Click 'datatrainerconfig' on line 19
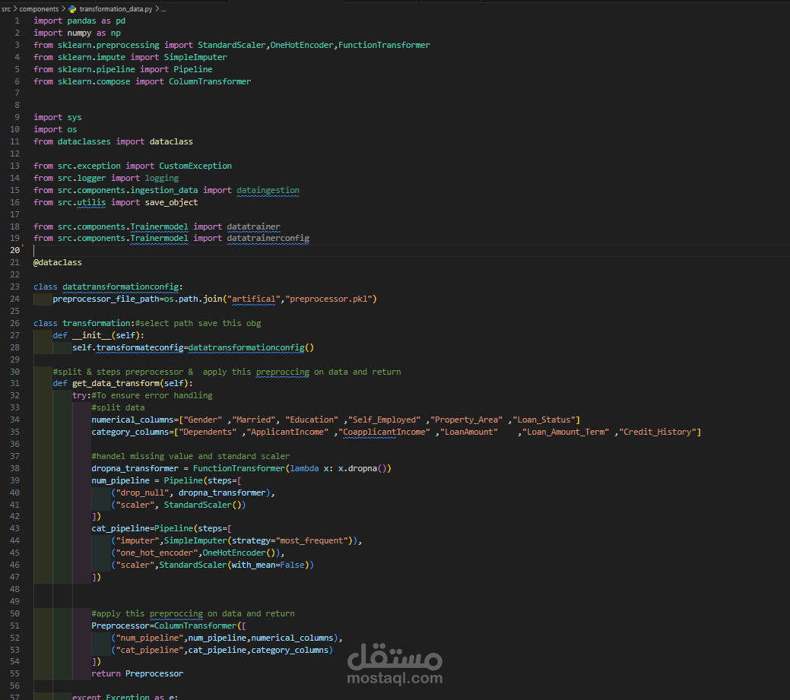The image size is (790, 700). pos(268,238)
